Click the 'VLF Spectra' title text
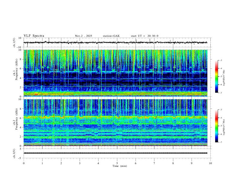The height and width of the screenshot is (183, 237). pos(34,36)
